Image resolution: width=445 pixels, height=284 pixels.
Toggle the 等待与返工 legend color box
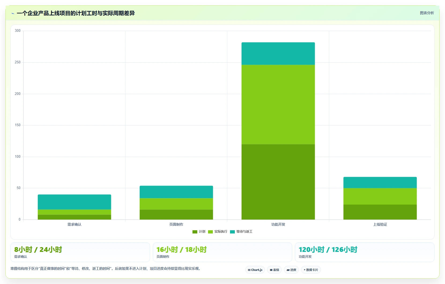coord(232,232)
